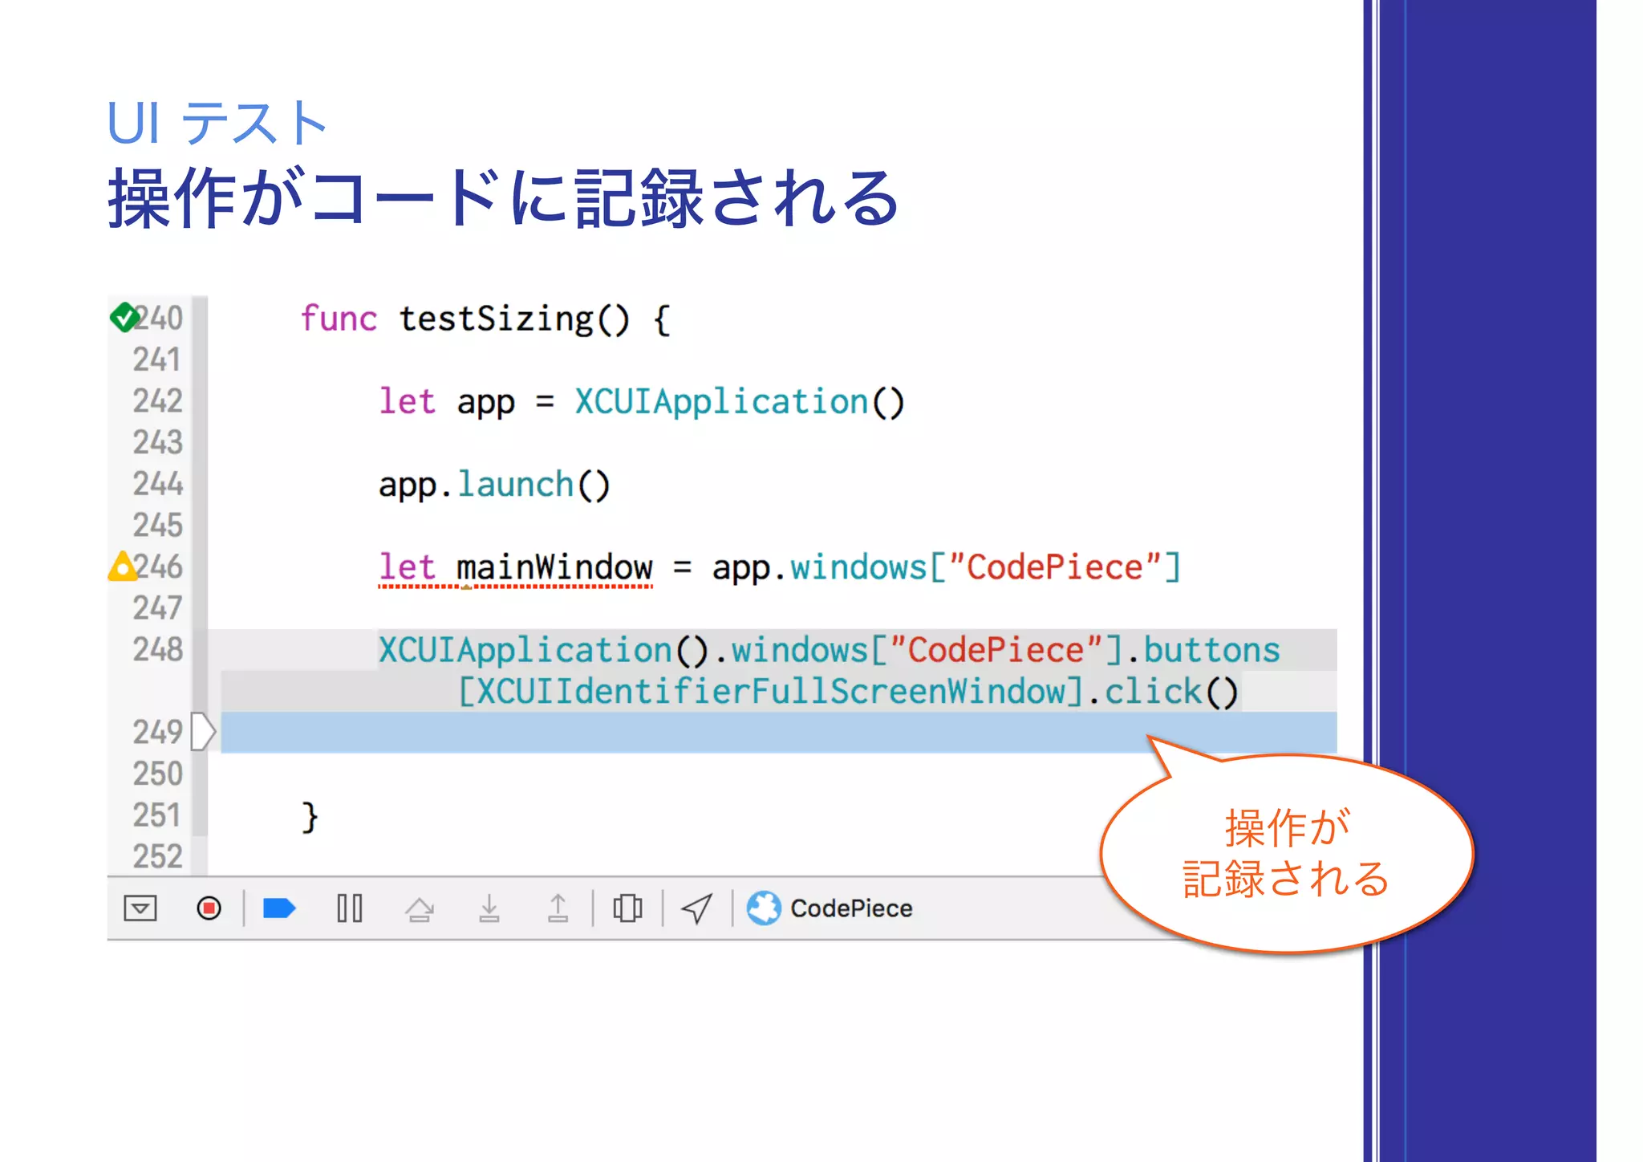This screenshot has width=1643, height=1162.
Task: Click the "CodePiece" string on line 246
Action: (1054, 567)
